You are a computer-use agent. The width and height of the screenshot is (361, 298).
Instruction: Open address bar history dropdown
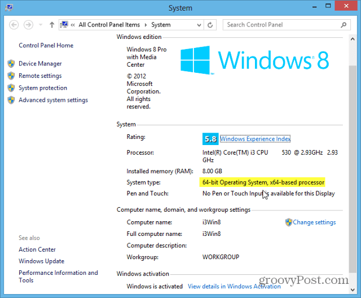click(199, 25)
